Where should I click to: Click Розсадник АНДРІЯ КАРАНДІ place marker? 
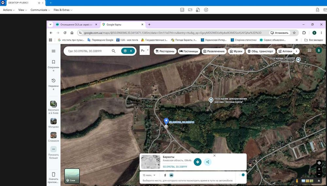(x=299, y=60)
